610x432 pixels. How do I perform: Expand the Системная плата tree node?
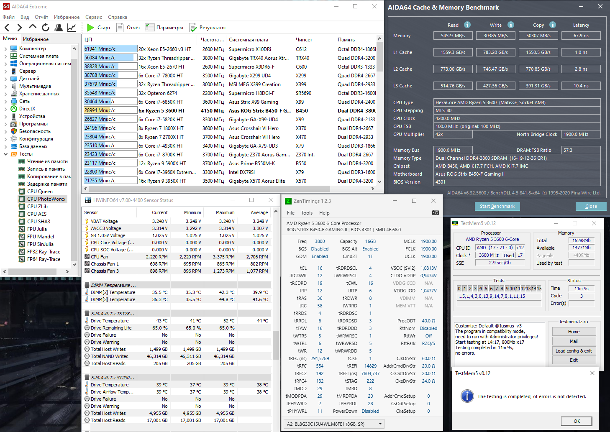[x=5, y=56]
